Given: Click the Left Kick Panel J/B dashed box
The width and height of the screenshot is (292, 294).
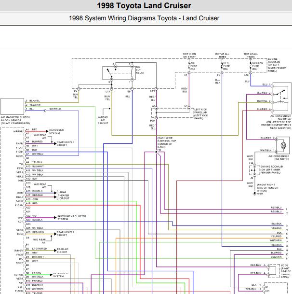Looking at the screenshot, I should point(173,113).
